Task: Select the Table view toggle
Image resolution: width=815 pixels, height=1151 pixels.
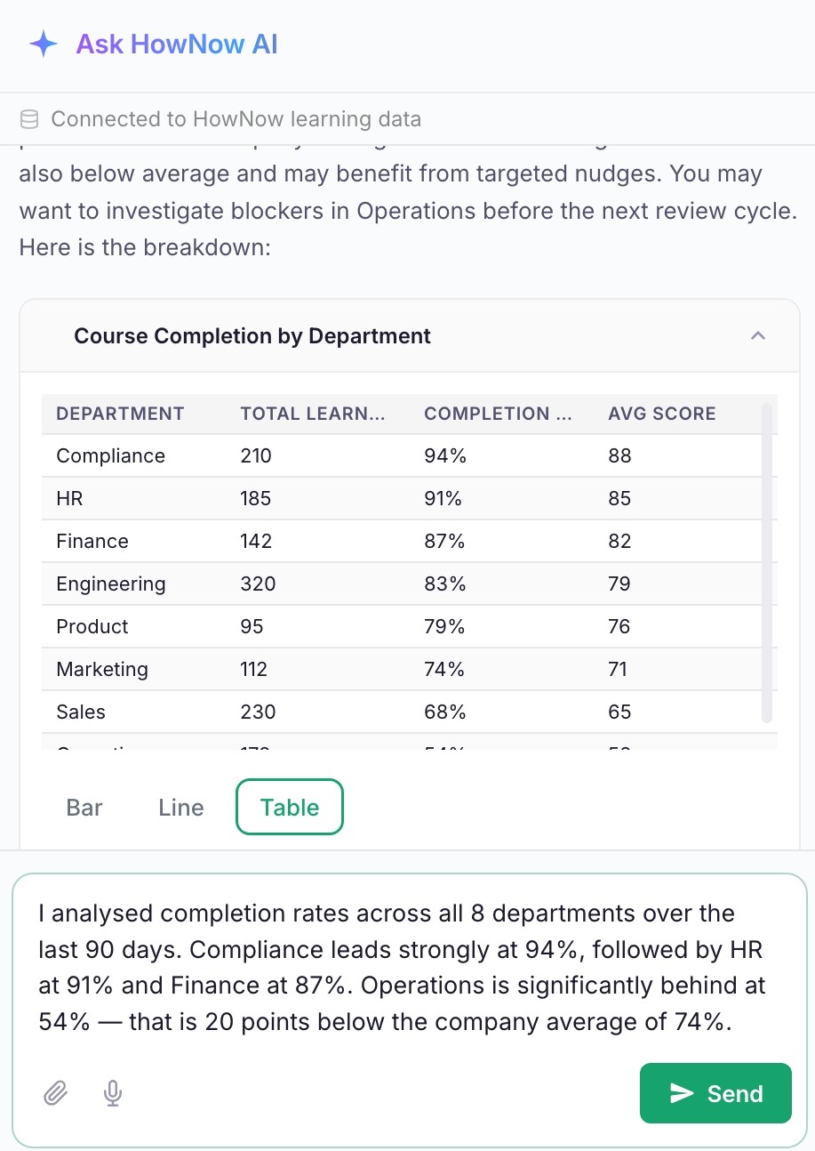Action: coord(290,808)
